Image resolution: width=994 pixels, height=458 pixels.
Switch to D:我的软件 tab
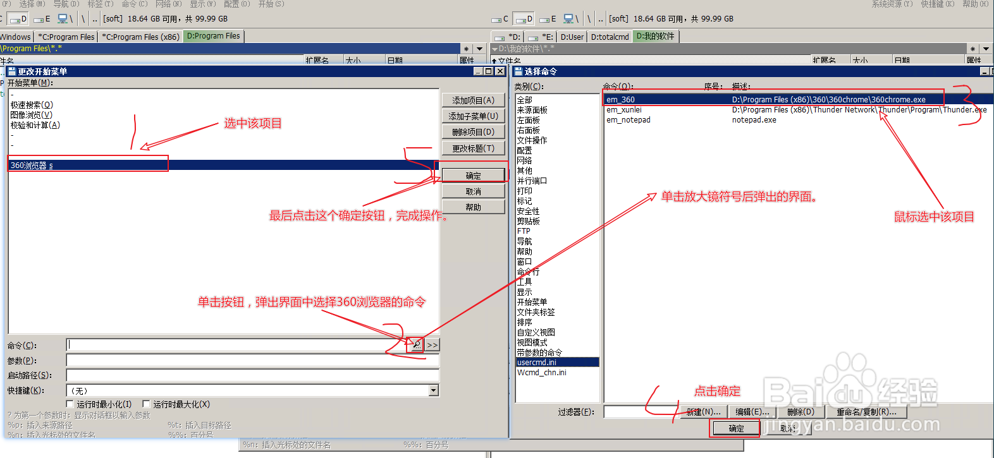click(655, 36)
